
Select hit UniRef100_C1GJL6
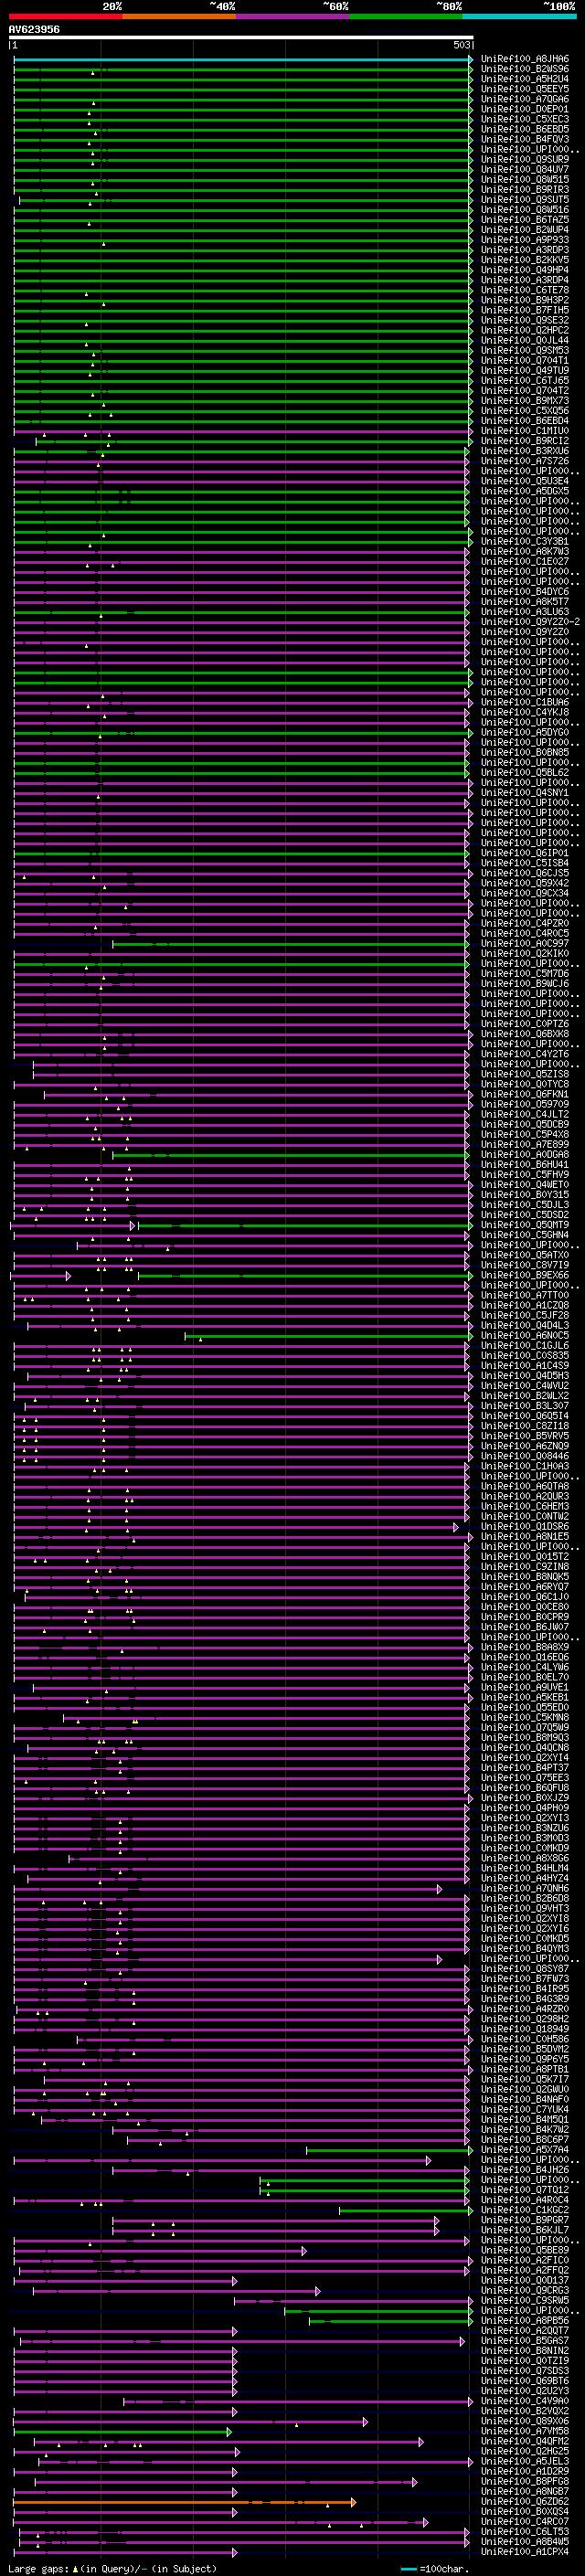point(525,1346)
